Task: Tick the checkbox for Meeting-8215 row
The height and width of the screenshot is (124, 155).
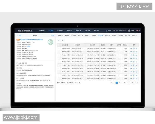Action: (x=59, y=48)
